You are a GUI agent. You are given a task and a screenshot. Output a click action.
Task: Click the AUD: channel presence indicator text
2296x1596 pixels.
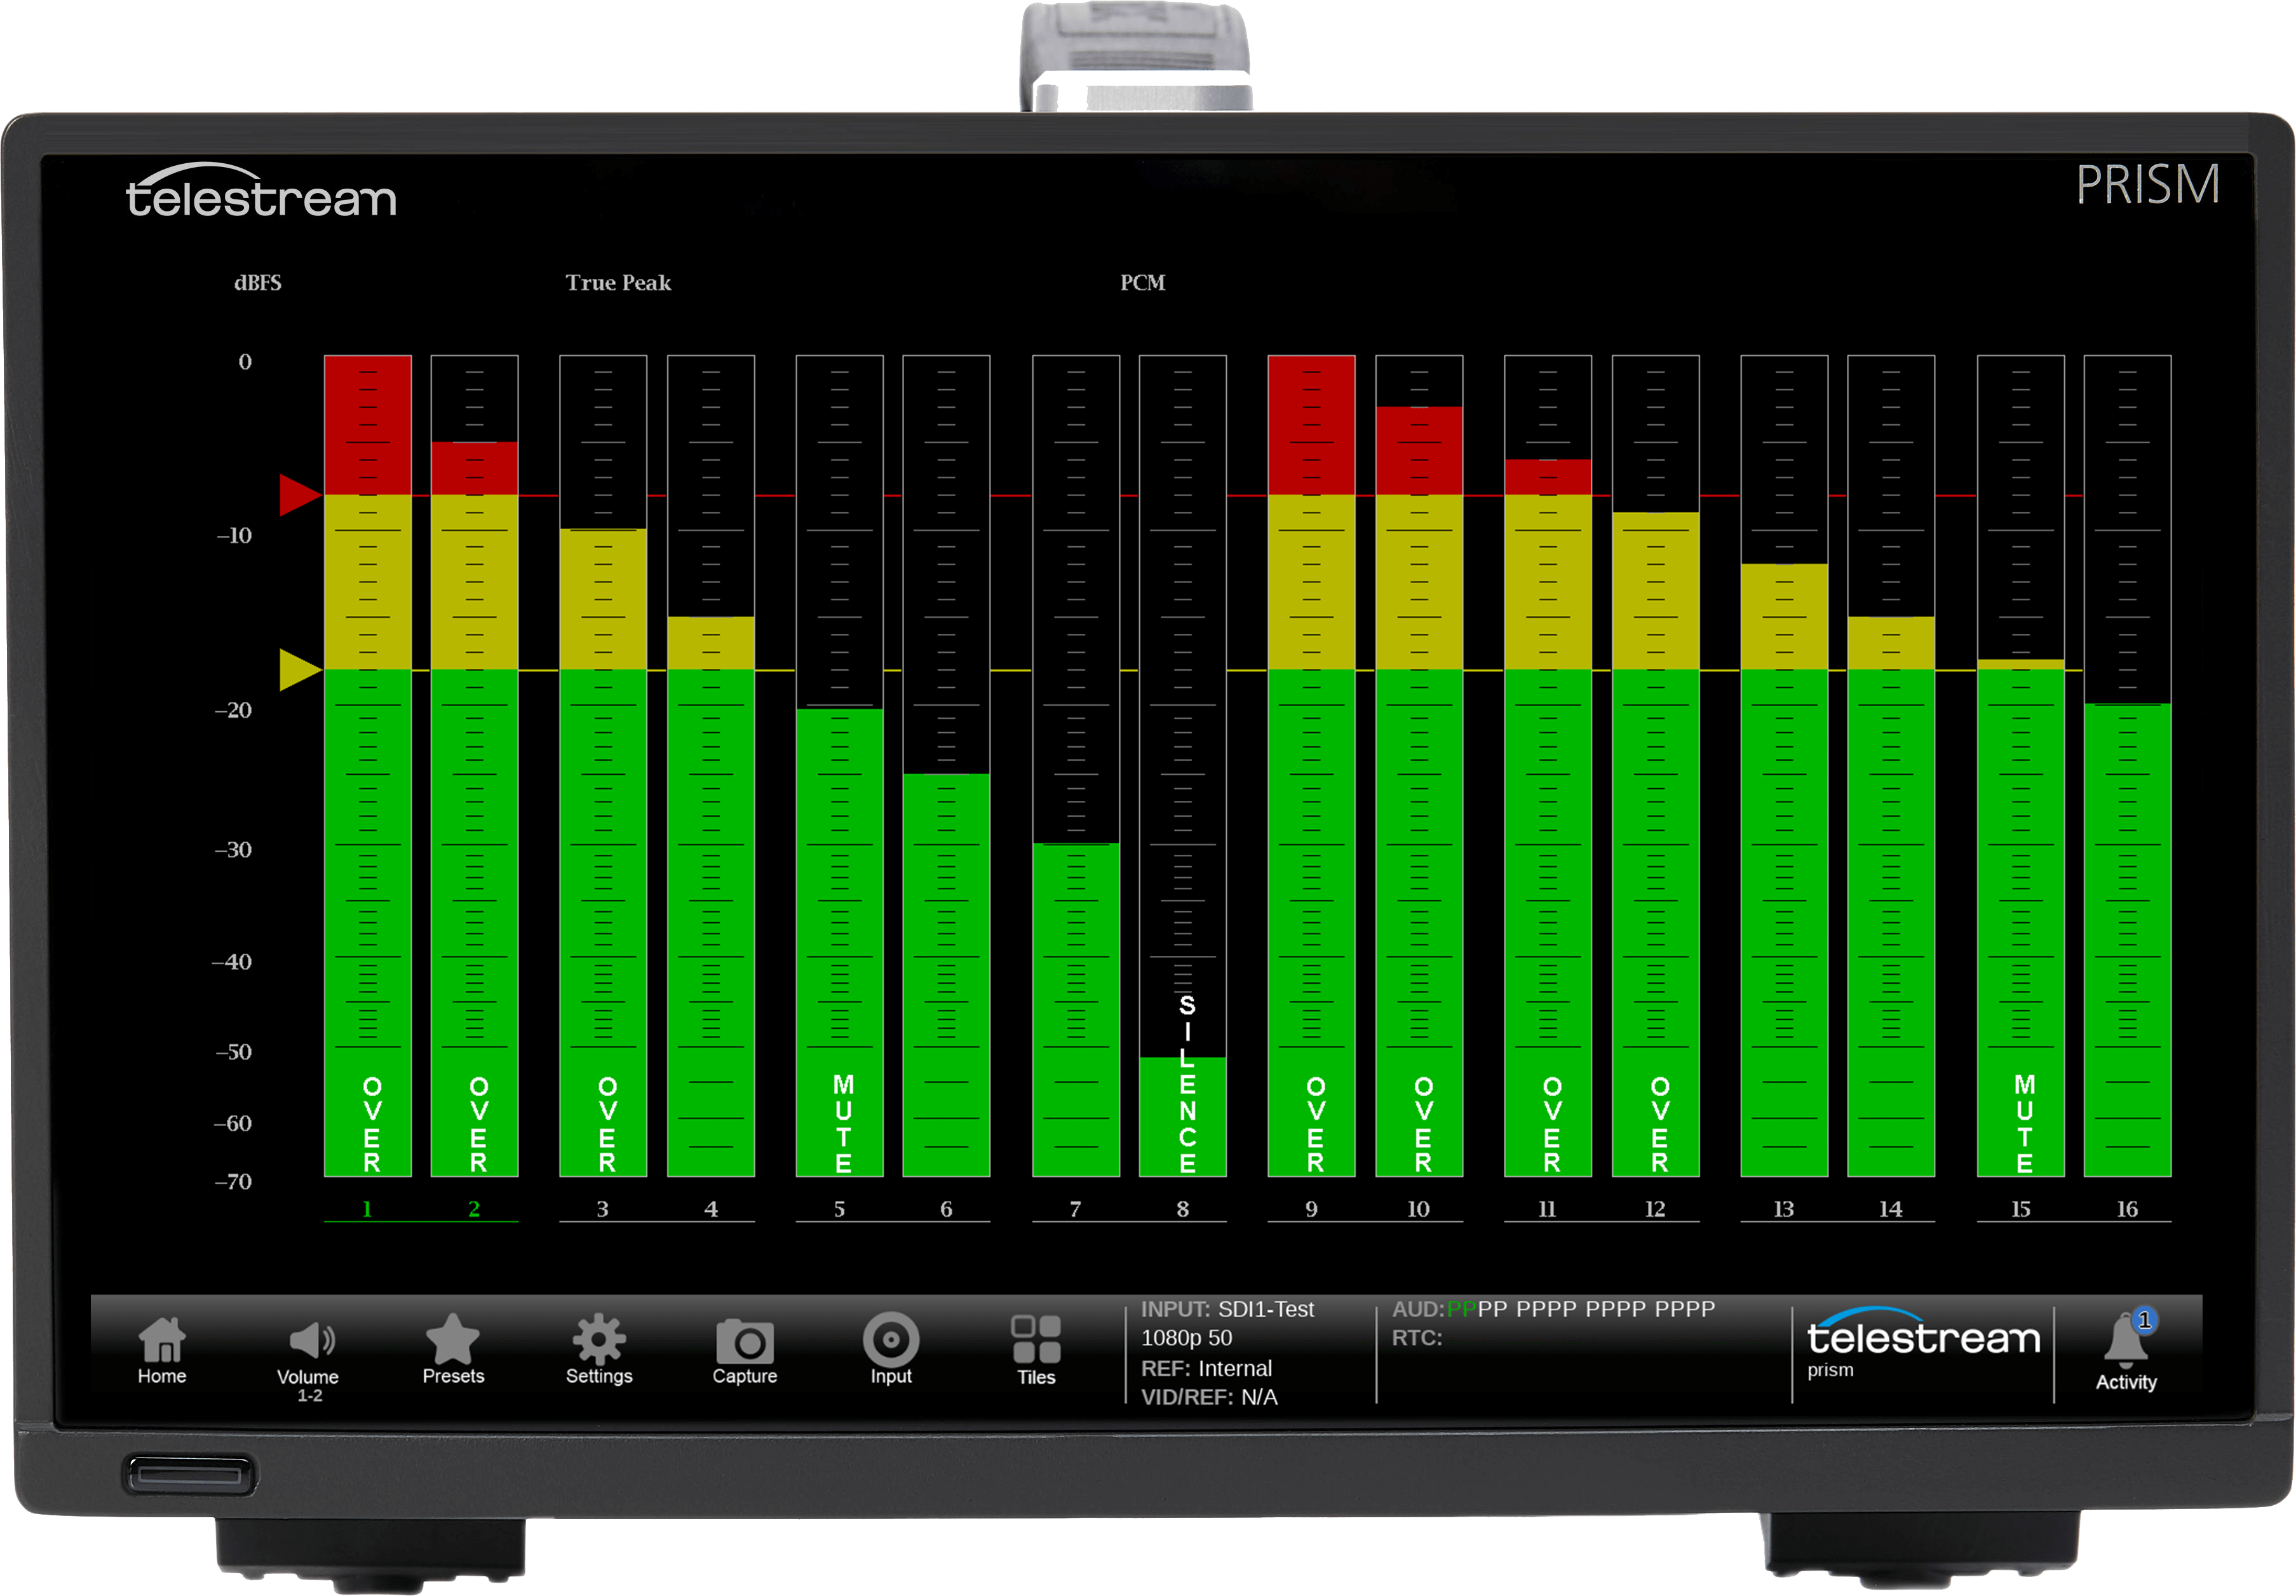1553,1309
